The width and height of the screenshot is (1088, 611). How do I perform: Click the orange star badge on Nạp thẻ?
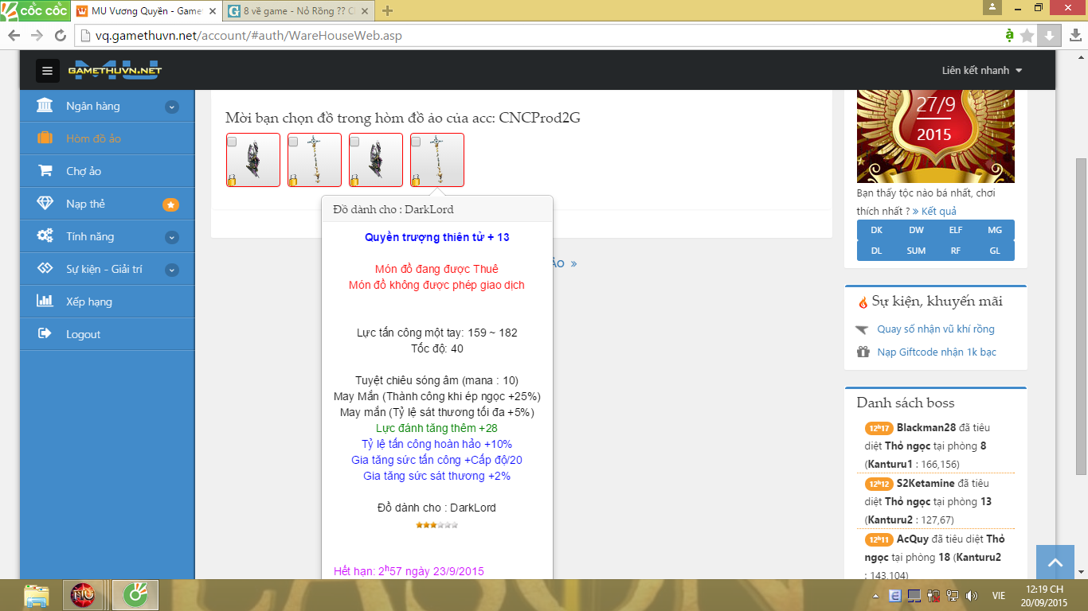(170, 204)
